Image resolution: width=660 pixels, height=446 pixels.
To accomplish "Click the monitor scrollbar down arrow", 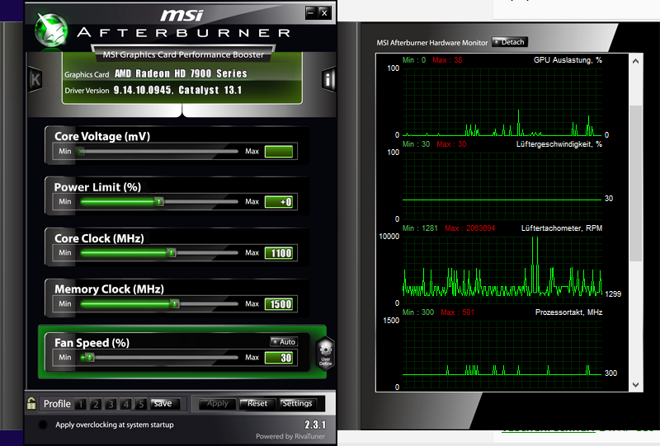I will click(x=635, y=384).
